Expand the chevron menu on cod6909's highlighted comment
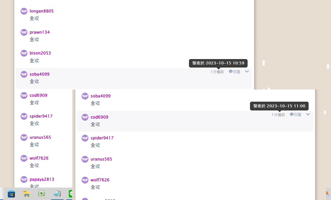The height and width of the screenshot is (200, 331). pos(308,114)
